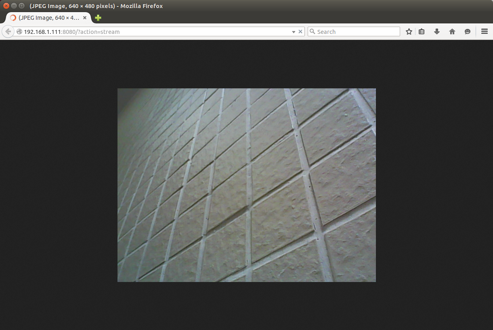Click the globe site identity icon
This screenshot has height=330, width=493.
click(x=19, y=31)
